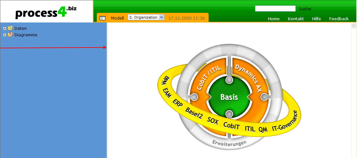Viewport: 357px width, 158px height.
Task: Go to the Home page
Action: pyautogui.click(x=274, y=19)
